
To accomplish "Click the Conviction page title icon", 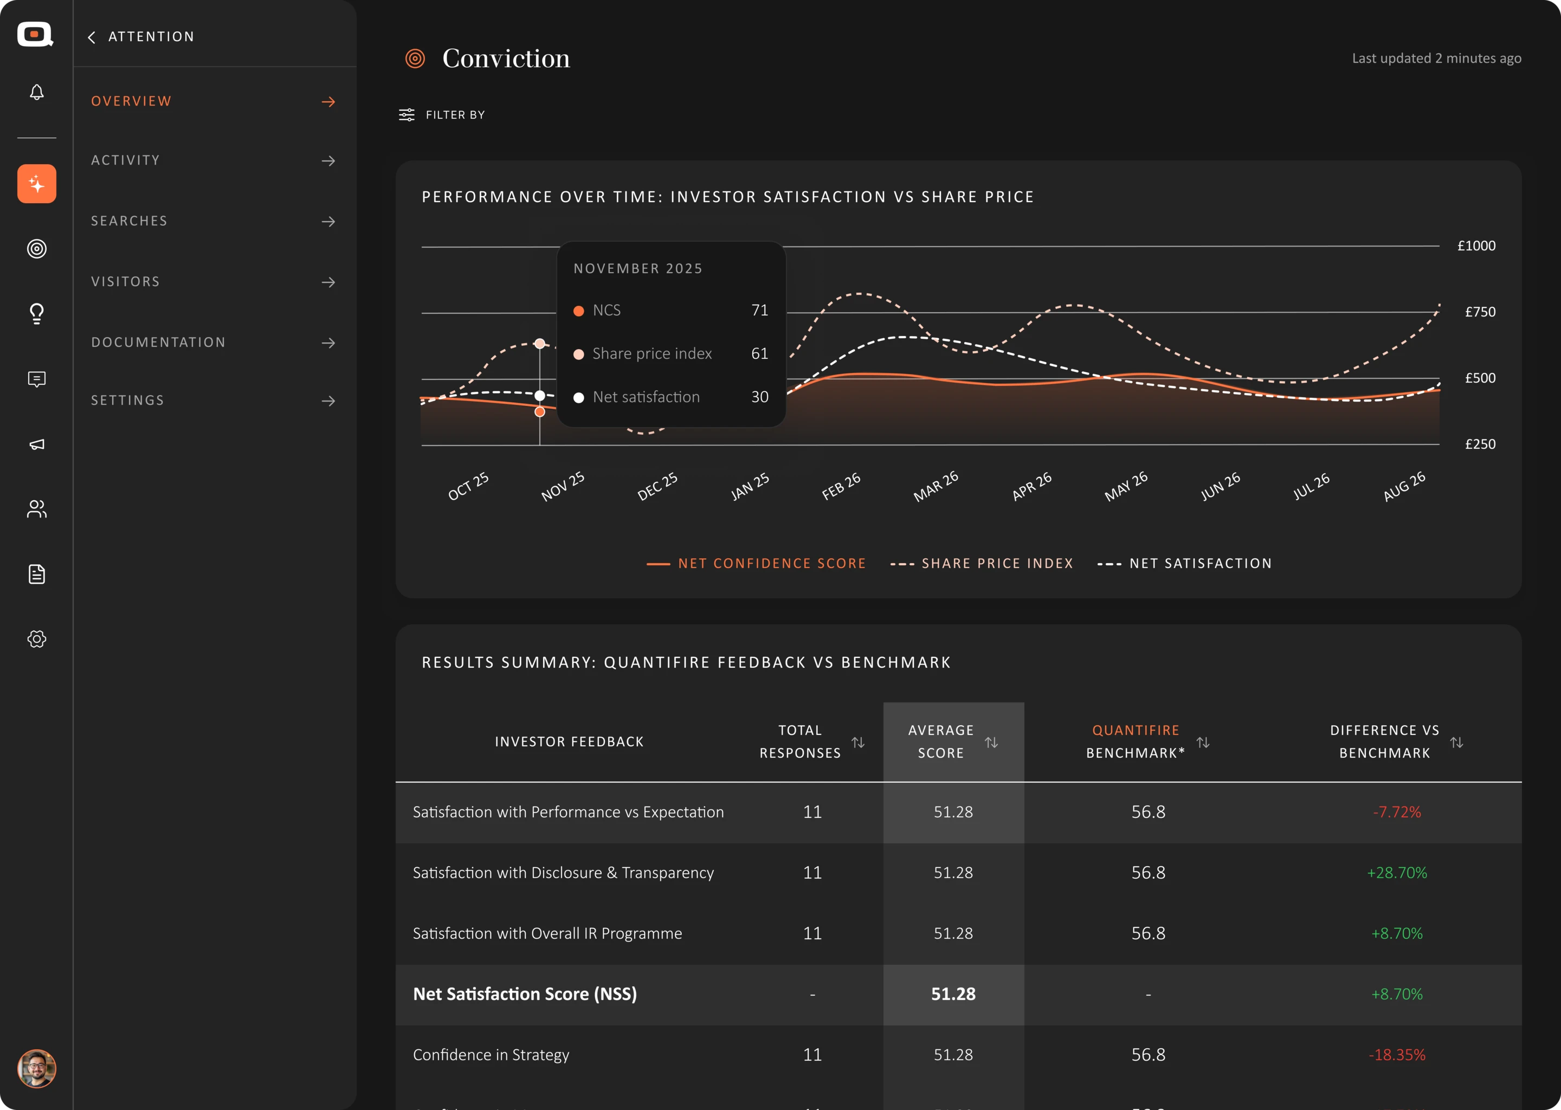I will (415, 59).
